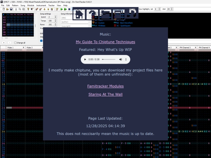Click the Rows value stepper arrows
Screen dimensions: 211x158
tap(55, 25)
